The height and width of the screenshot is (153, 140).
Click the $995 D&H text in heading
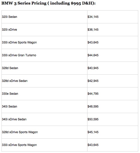(82, 3)
